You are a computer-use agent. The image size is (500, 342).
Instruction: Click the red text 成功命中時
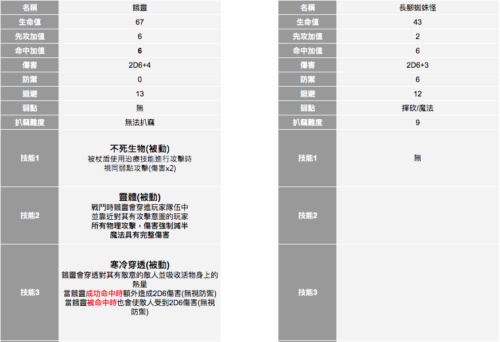[104, 293]
